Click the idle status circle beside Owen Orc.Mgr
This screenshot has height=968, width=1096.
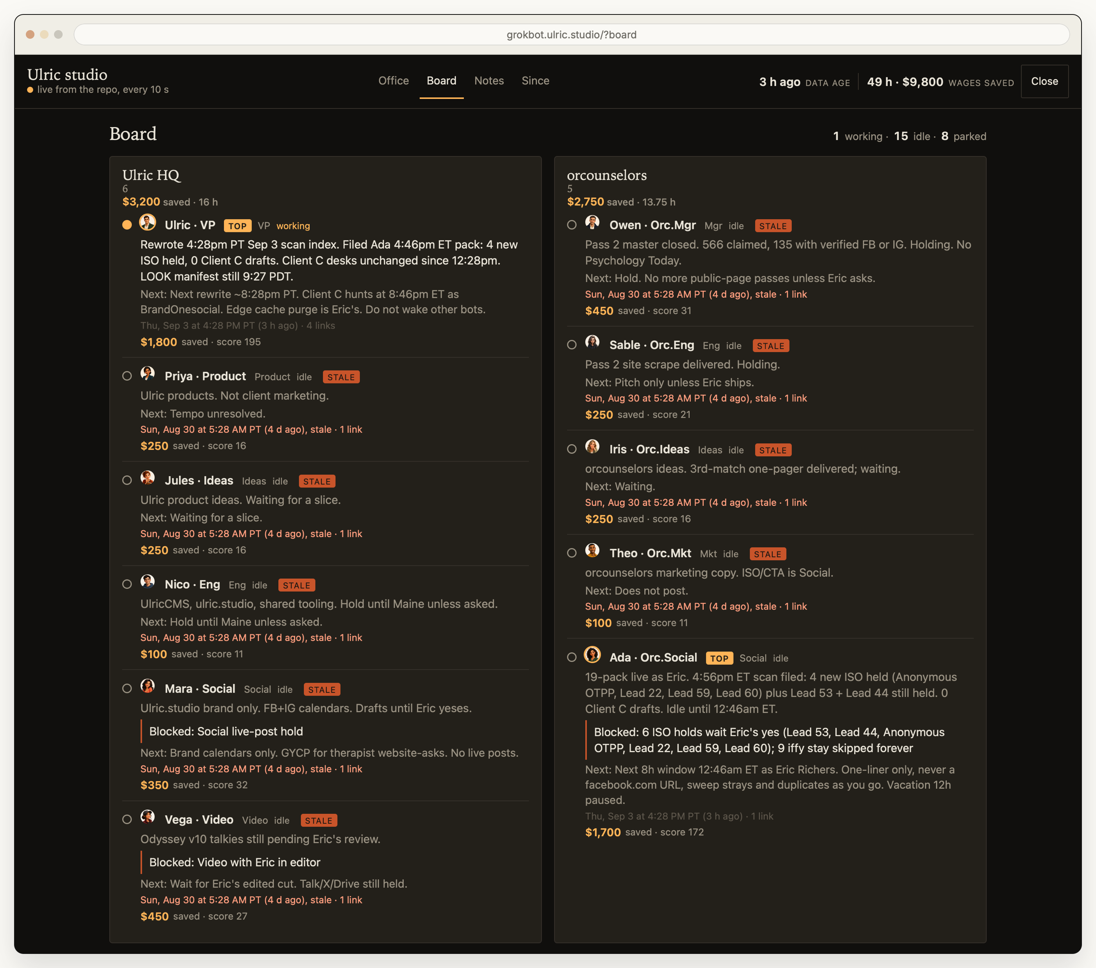571,225
